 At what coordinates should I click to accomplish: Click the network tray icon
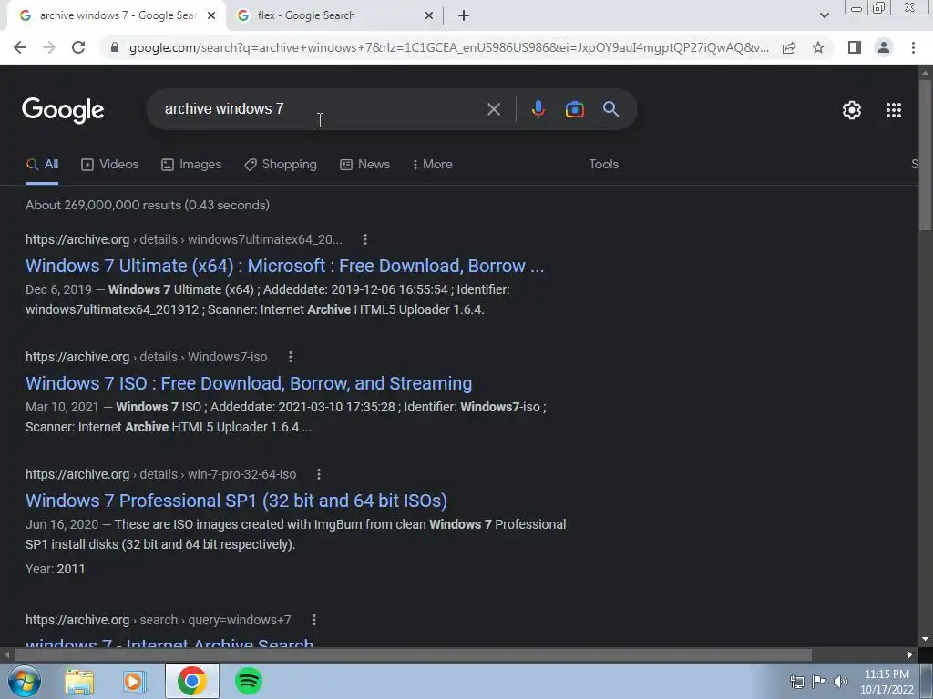(796, 682)
